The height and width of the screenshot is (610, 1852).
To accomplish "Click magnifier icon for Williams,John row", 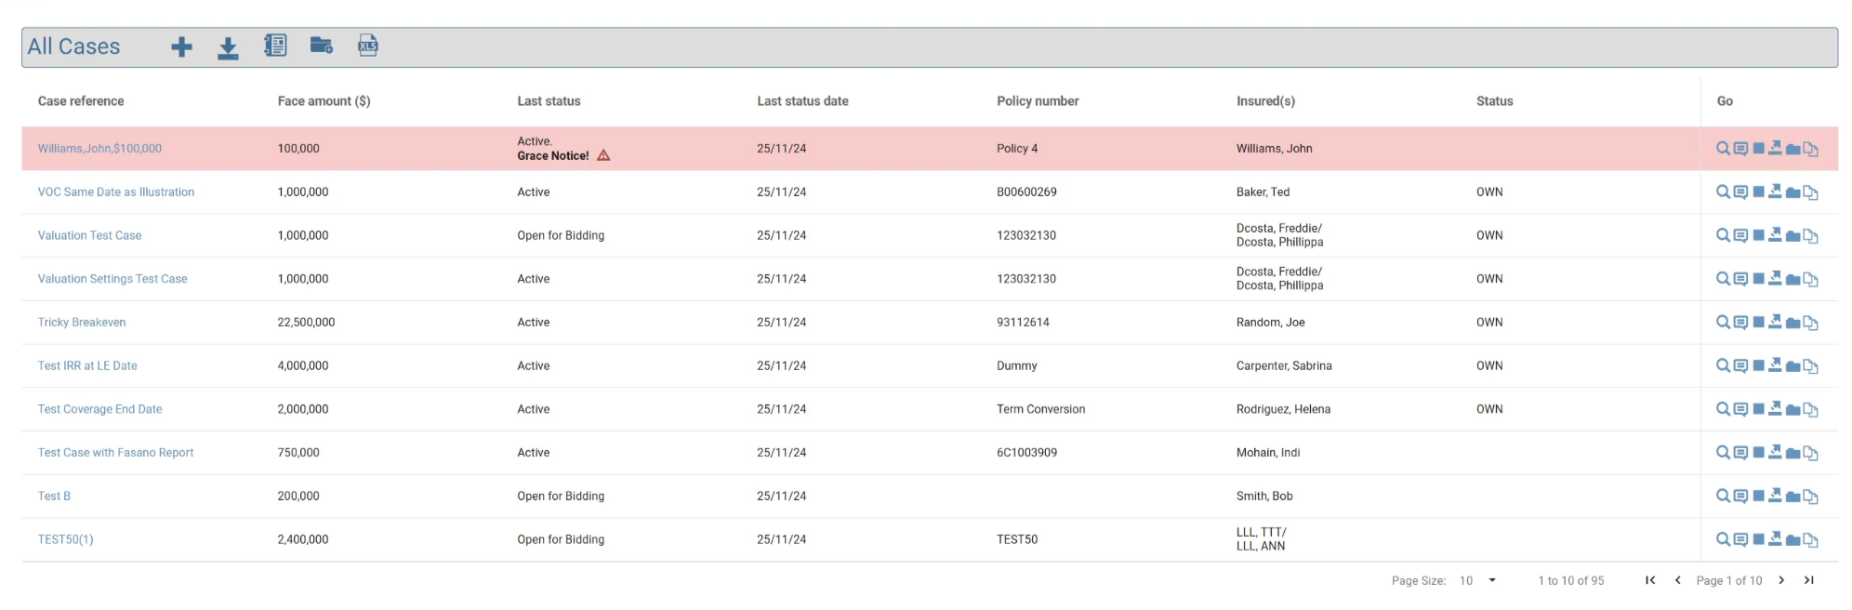I will [1723, 149].
